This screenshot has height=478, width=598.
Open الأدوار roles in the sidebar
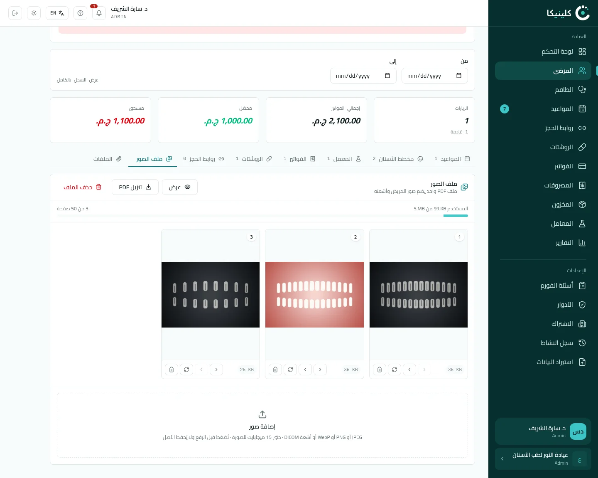point(543,305)
